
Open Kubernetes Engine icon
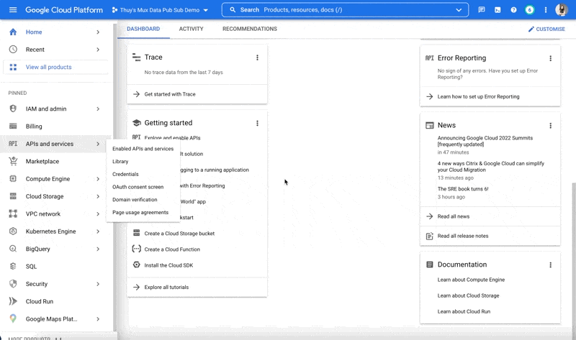[13, 231]
